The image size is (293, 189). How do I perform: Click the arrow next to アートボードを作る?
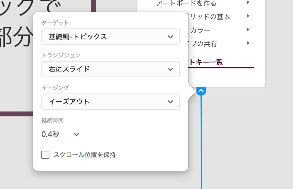(x=248, y=2)
